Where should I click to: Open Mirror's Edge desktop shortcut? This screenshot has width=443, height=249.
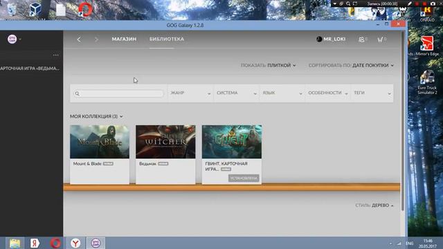pyautogui.click(x=427, y=46)
